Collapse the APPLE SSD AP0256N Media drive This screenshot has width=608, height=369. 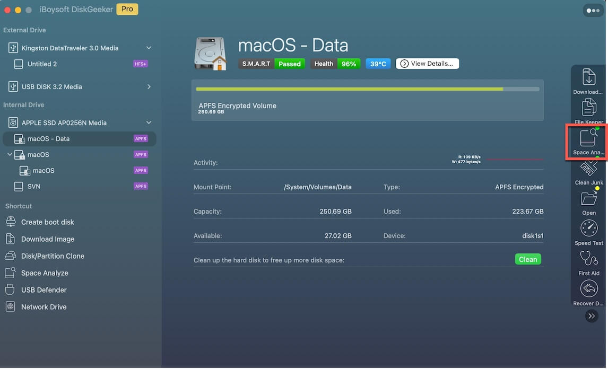click(149, 123)
